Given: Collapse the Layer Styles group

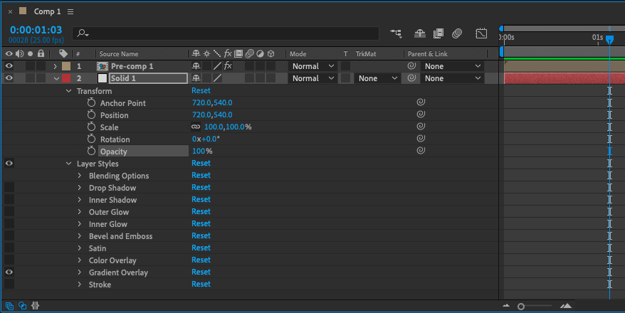Looking at the screenshot, I should (68, 164).
